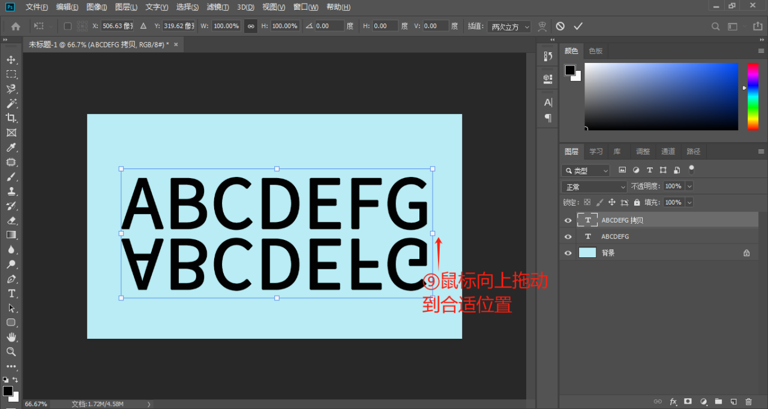This screenshot has height=409, width=768.
Task: Switch to the 色板 tab
Action: coord(596,51)
